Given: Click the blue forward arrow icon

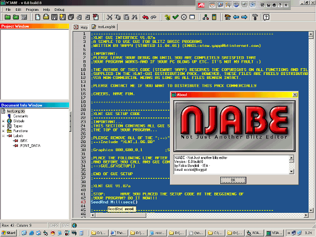Looking at the screenshot, I should 244,17.
